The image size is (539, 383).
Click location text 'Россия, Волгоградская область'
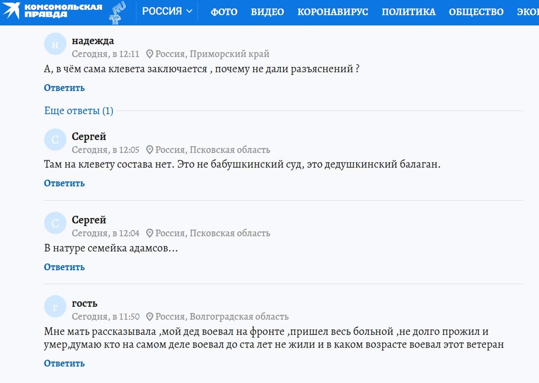point(222,317)
